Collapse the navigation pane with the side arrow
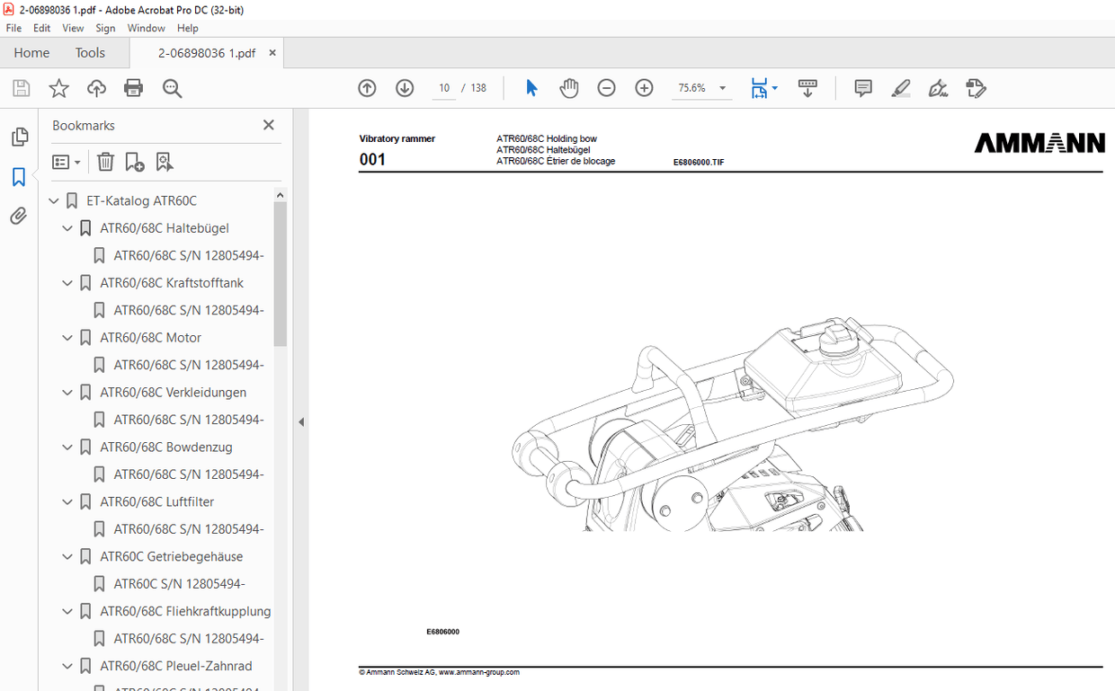Viewport: 1115px width, 691px height. (301, 421)
